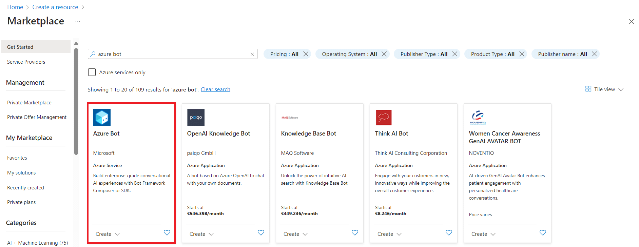Image resolution: width=639 pixels, height=247 pixels.
Task: Click the NOVENTIQ logo
Action: point(478,117)
